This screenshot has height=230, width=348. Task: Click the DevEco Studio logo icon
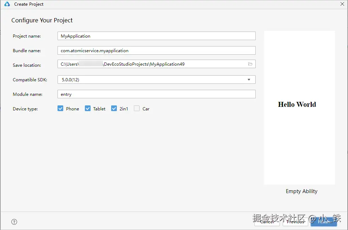(7, 4)
